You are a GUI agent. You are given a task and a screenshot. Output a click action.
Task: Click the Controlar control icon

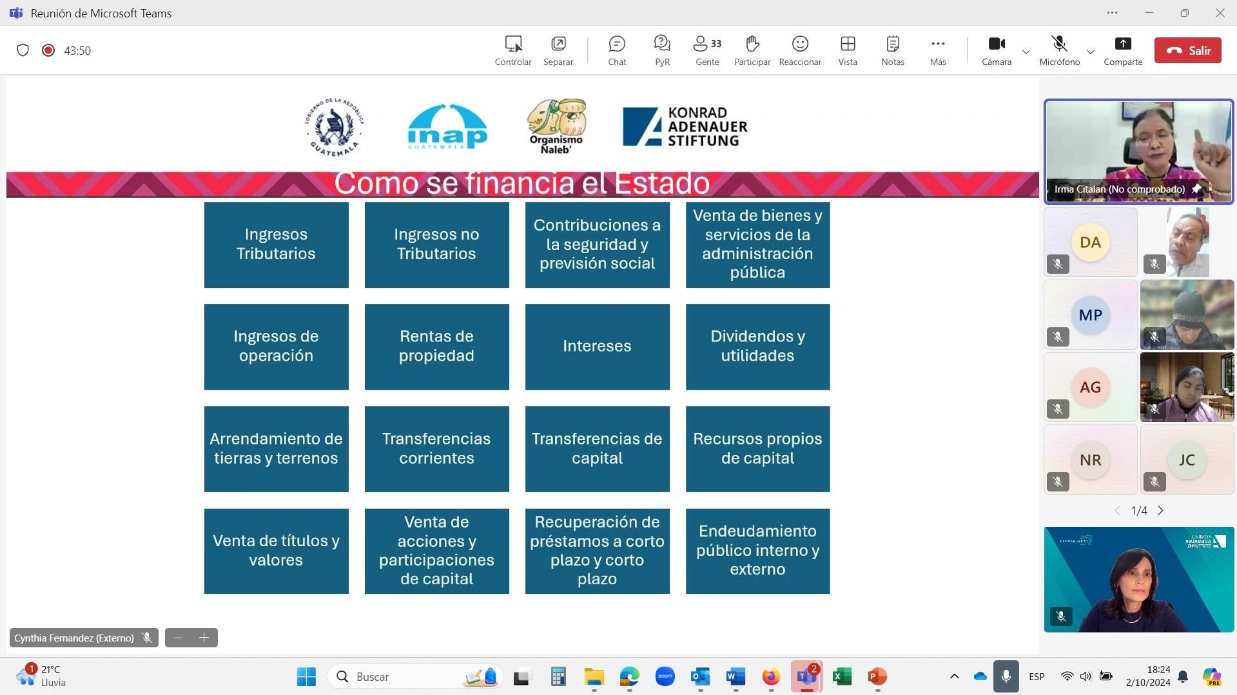tap(513, 50)
